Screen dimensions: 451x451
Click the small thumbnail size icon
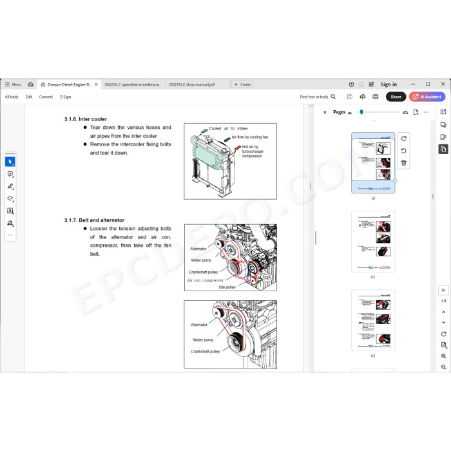(350, 113)
